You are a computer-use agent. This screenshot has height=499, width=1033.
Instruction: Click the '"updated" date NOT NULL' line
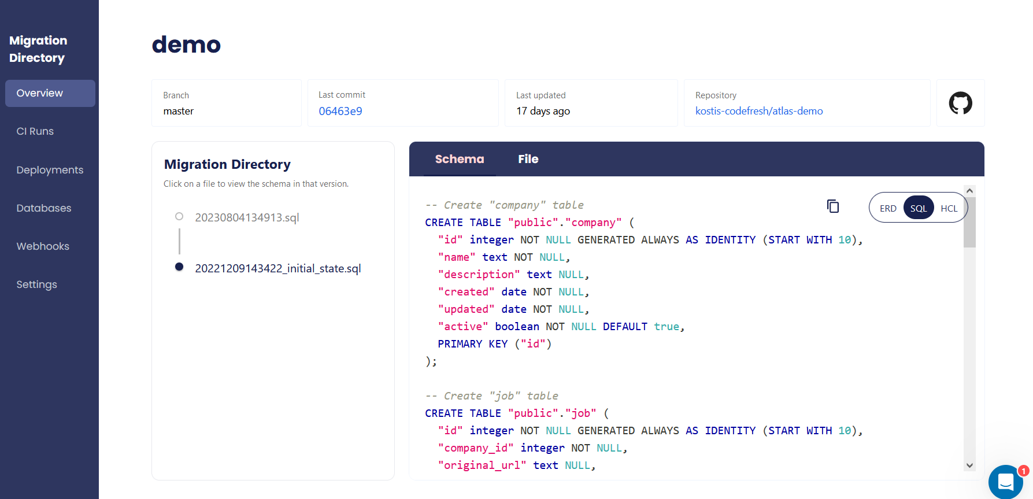point(513,309)
